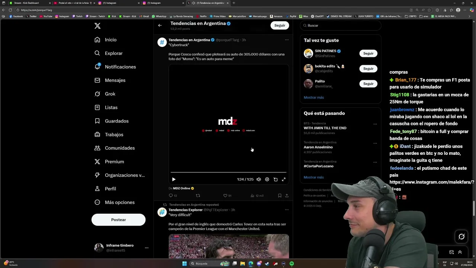Follow bokita edits
The height and width of the screenshot is (268, 476).
pyautogui.click(x=369, y=68)
